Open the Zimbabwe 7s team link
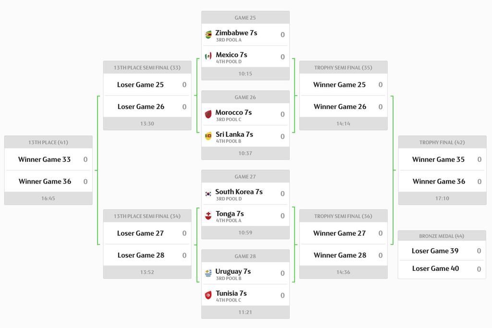The width and height of the screenshot is (492, 328). [x=236, y=33]
